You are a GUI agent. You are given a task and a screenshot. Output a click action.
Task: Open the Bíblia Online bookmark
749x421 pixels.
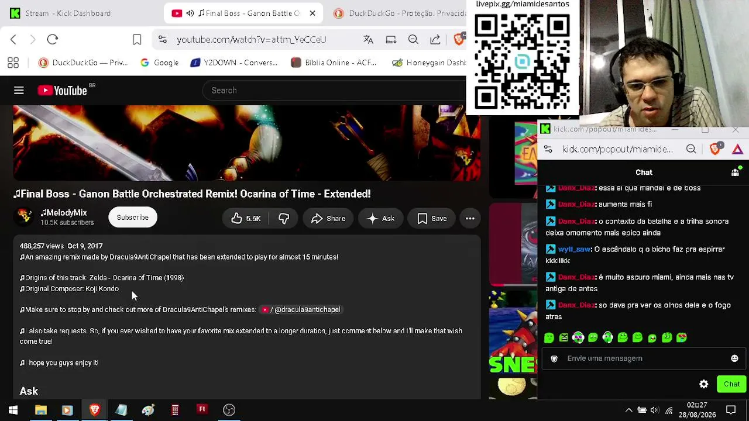tap(334, 63)
